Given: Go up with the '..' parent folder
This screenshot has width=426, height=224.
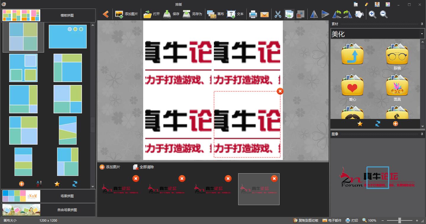Looking at the screenshot, I should click(352, 56).
